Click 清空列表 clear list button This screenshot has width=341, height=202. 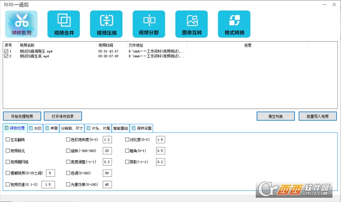pos(275,116)
